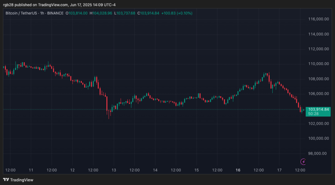Click the green current price label 103,914.84
The image size is (335, 185).
point(318,109)
